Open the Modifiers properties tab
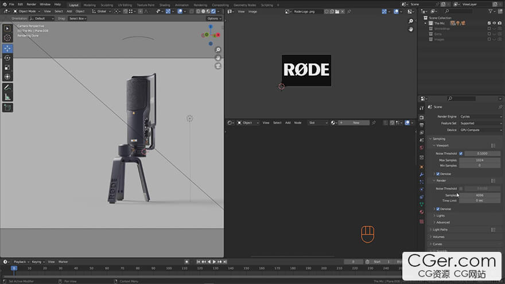 [x=422, y=174]
